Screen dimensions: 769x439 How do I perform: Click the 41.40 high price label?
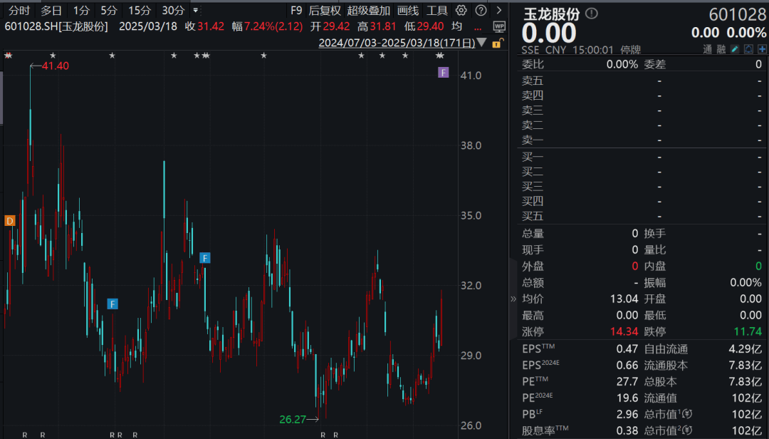(x=56, y=66)
